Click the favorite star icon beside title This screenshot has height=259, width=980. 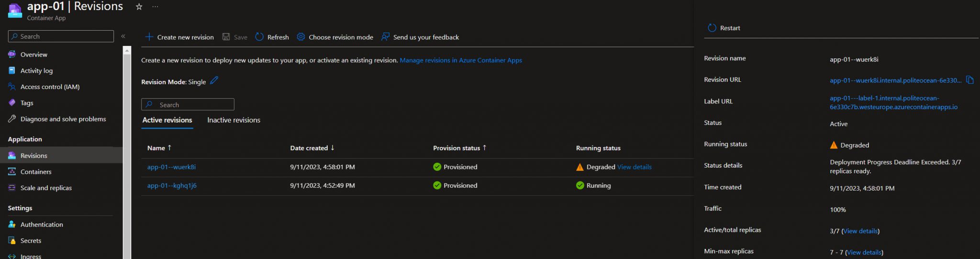click(x=139, y=7)
